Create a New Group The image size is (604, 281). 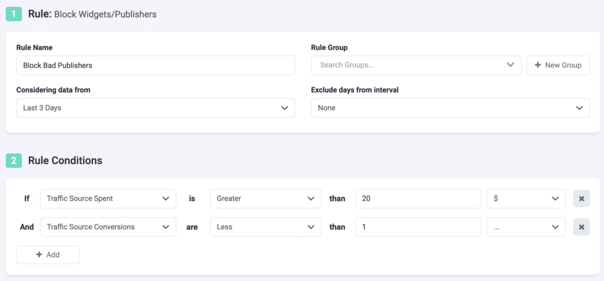[558, 65]
